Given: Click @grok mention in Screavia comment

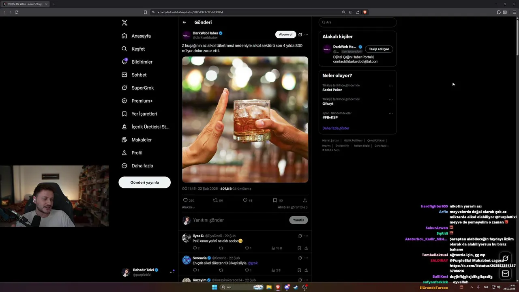Looking at the screenshot, I should [253, 263].
